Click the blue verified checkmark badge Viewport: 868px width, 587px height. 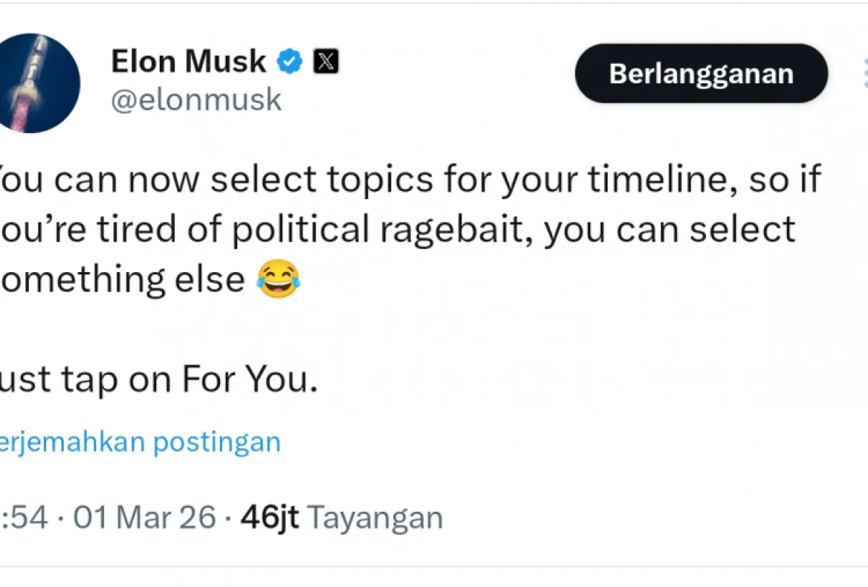(290, 62)
